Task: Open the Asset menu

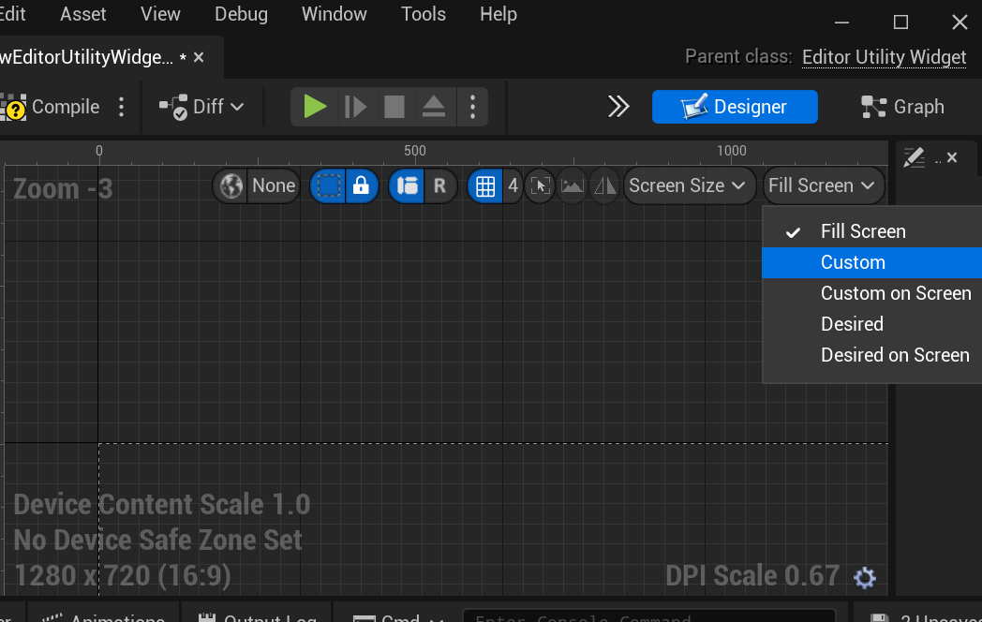Action: (x=82, y=14)
